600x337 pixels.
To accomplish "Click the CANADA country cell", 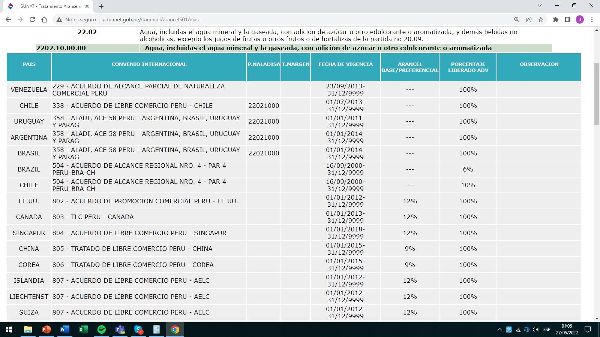I will click(29, 217).
